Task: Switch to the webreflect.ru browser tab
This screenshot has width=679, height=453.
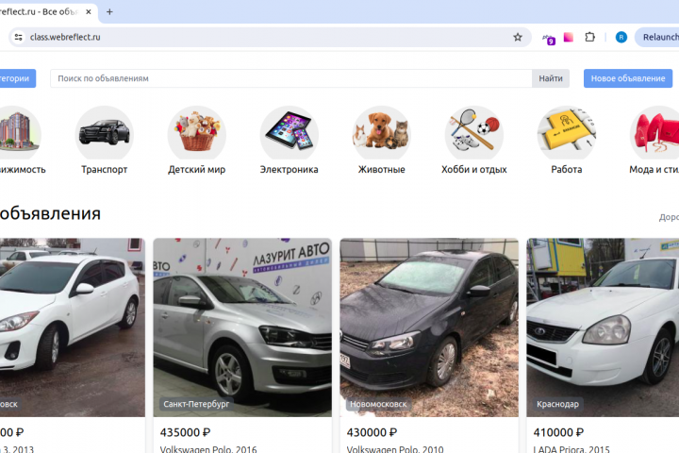Action: click(x=41, y=11)
